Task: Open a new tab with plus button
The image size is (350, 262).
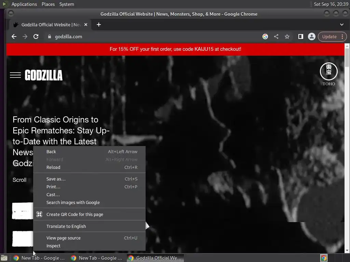Action: click(99, 25)
